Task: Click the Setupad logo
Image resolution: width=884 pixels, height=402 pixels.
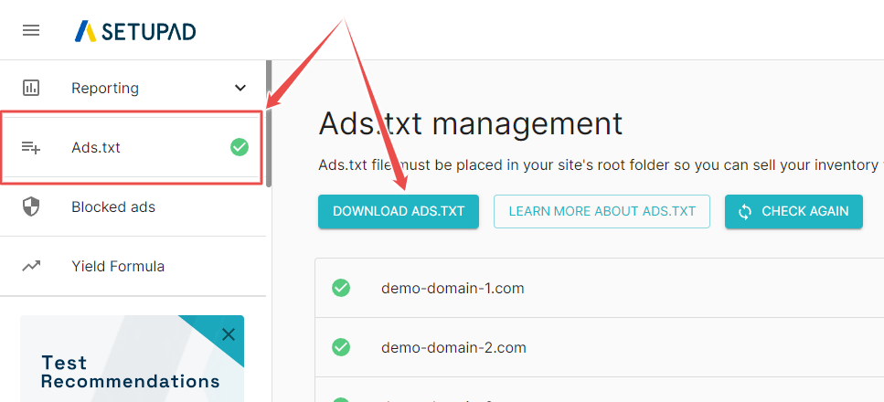Action: point(135,31)
